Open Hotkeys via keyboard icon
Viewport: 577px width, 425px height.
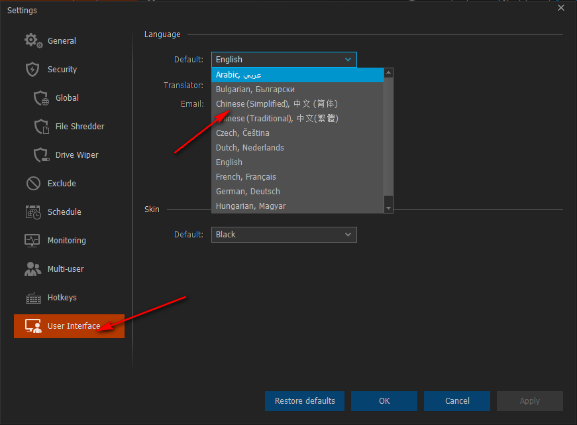[33, 298]
